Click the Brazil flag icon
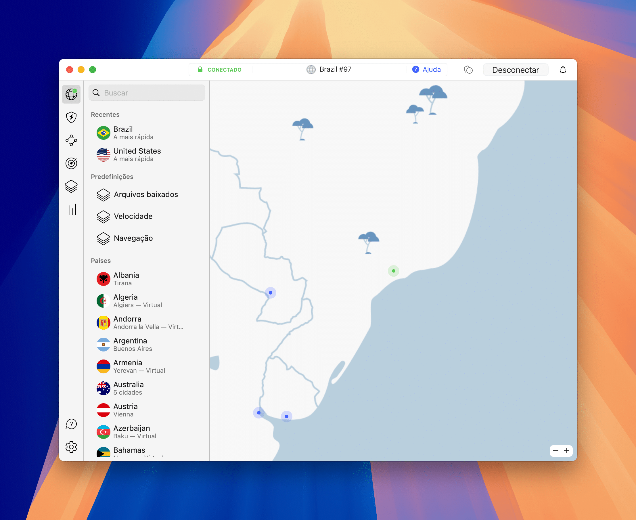This screenshot has width=636, height=520. pos(103,133)
